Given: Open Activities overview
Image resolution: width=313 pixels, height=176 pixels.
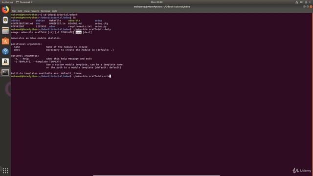Looking at the screenshot, I should 7,2.
